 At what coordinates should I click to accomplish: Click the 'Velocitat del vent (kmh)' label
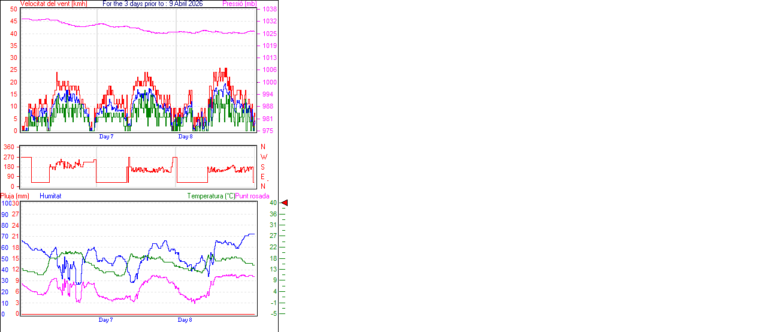click(x=53, y=4)
